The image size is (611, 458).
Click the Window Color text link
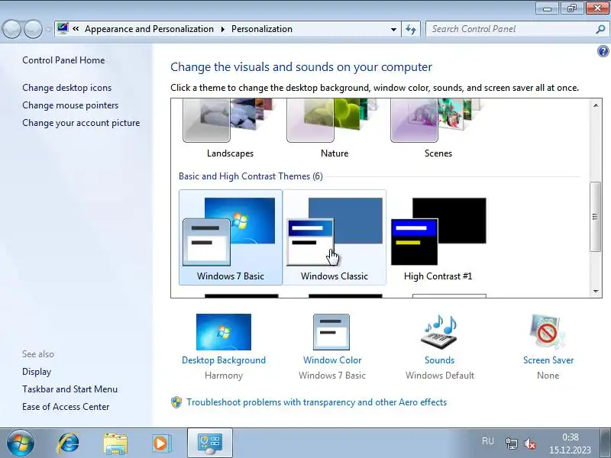332,360
